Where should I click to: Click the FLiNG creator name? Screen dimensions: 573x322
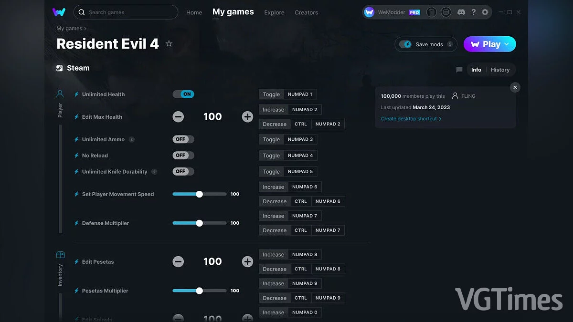468,96
